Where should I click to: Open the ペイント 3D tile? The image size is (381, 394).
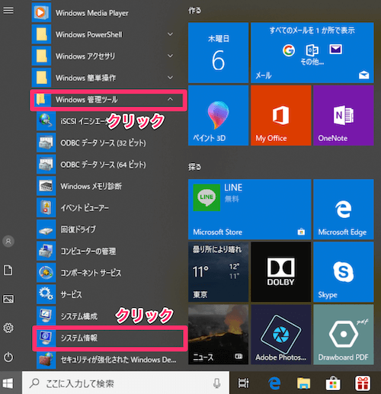pos(218,115)
